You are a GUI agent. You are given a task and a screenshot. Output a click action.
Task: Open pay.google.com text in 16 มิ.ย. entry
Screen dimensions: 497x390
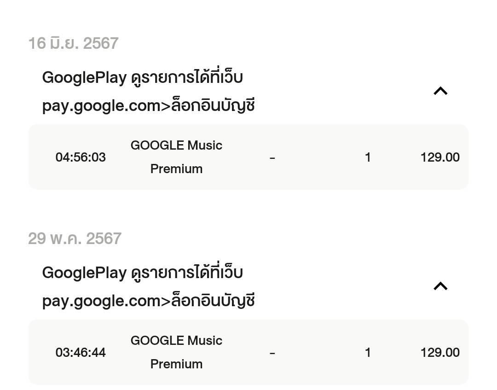[x=101, y=106]
